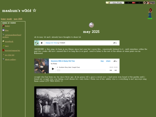This screenshot has width=156, height=117.
Task: Click the favs icon in sidebar
Action: [3, 46]
